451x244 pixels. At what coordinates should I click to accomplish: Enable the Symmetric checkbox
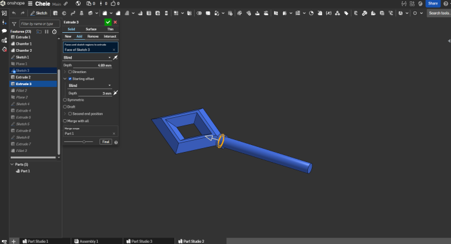pyautogui.click(x=65, y=100)
